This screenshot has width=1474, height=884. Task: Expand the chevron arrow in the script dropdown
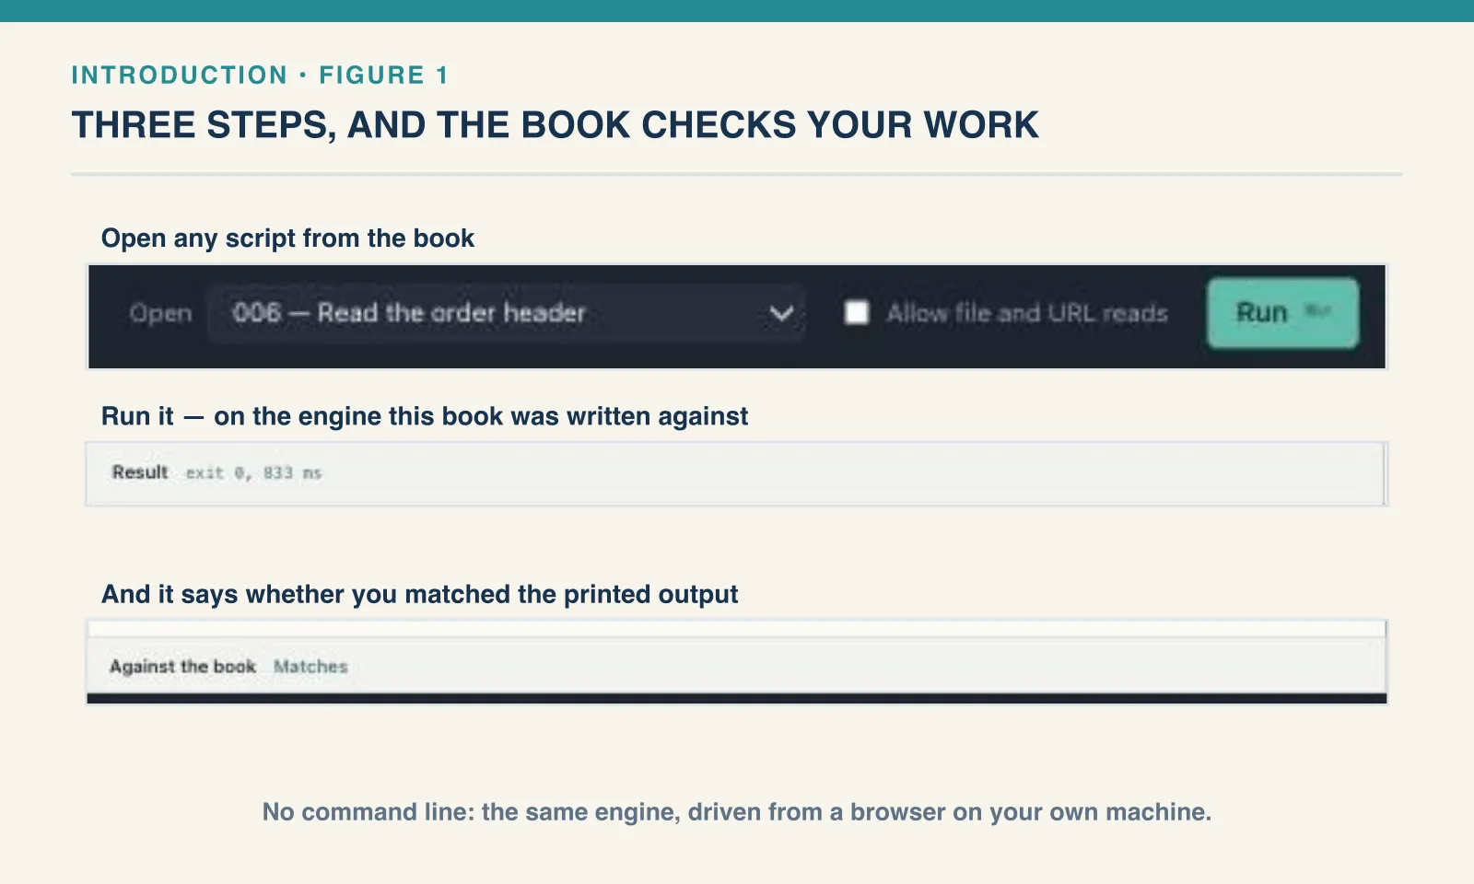781,314
